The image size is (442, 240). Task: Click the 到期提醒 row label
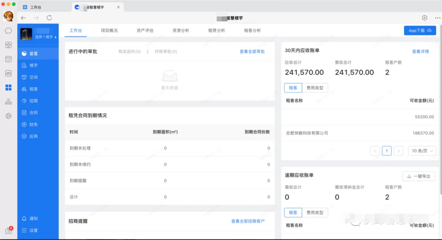pos(78,180)
